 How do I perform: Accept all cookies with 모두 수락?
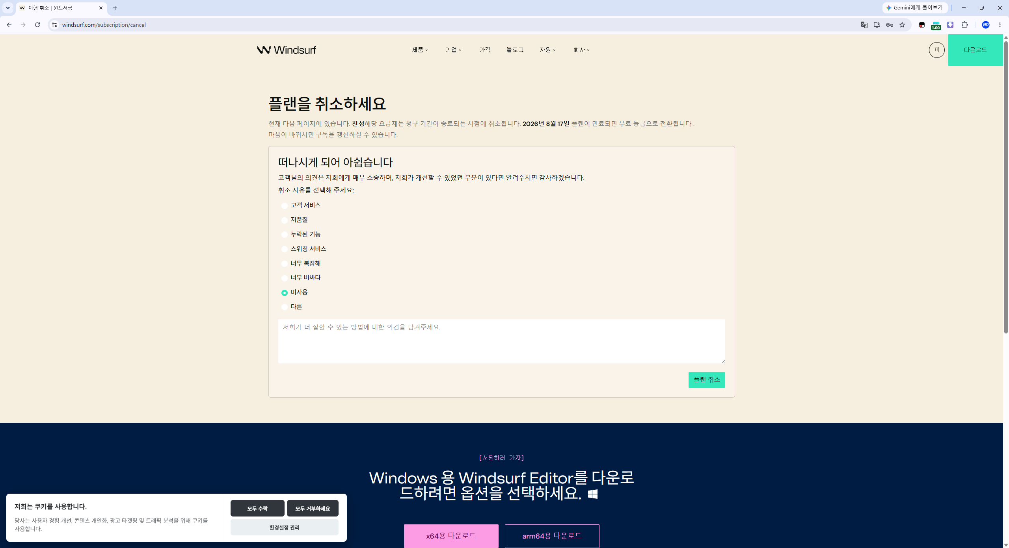point(257,508)
